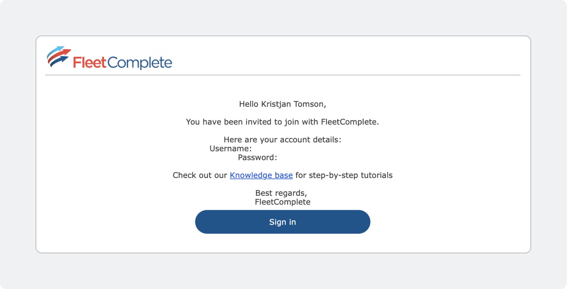Click the "Check out our" text
The height and width of the screenshot is (289, 567).
pyautogui.click(x=200, y=175)
